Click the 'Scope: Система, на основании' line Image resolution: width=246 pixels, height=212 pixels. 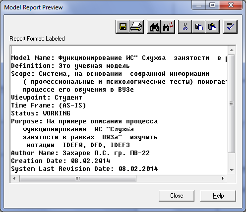[x=110, y=74]
